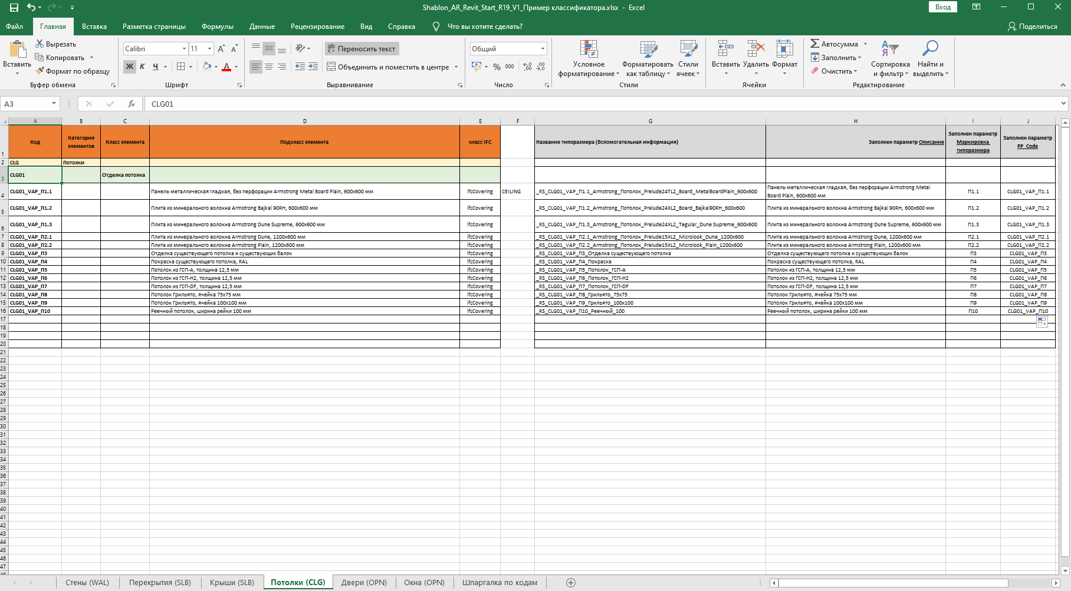
Task: Expand the Name Box dropdown arrow
Action: [x=54, y=104]
